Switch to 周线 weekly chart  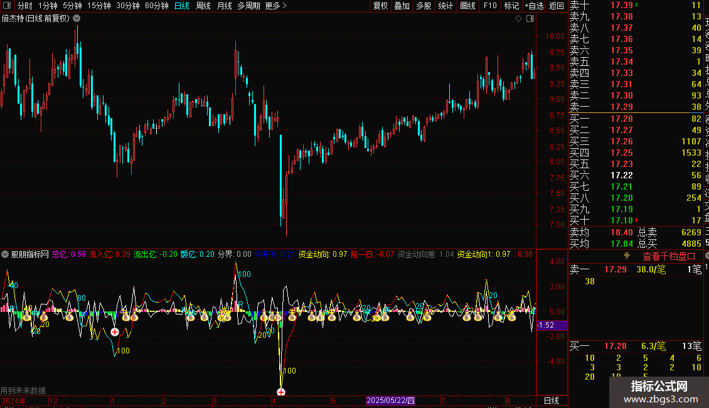tap(203, 6)
